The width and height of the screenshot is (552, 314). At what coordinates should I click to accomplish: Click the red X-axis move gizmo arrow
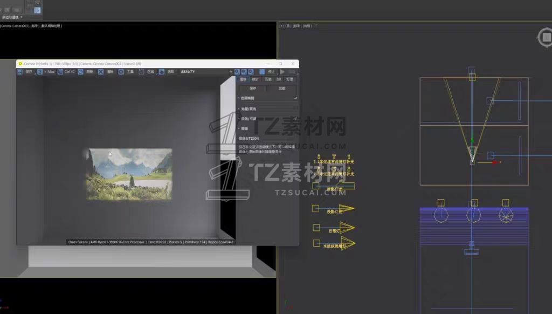point(495,162)
